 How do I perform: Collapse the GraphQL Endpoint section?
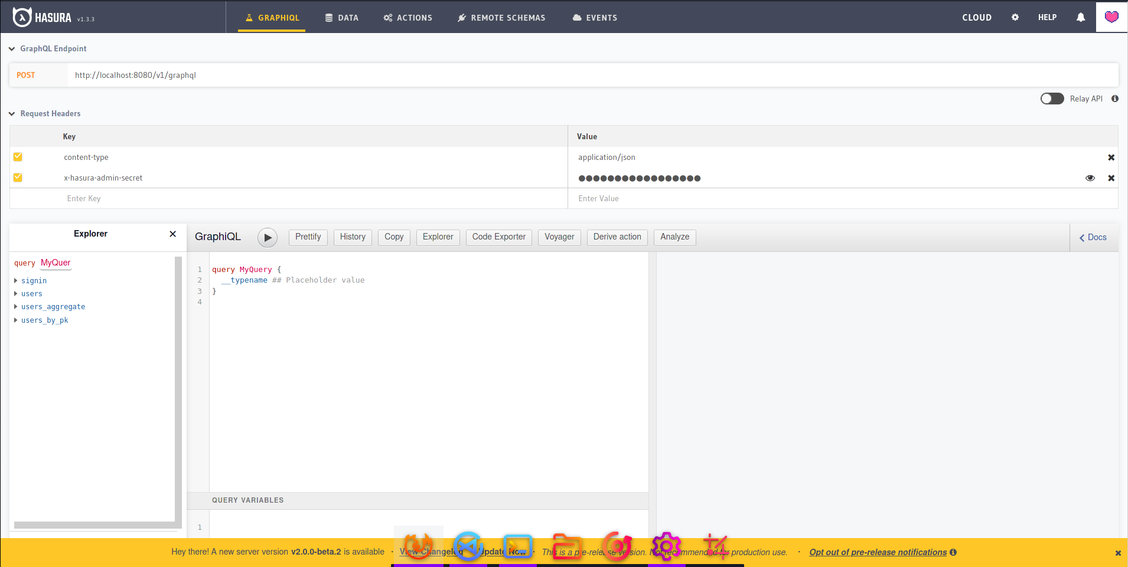coord(12,49)
